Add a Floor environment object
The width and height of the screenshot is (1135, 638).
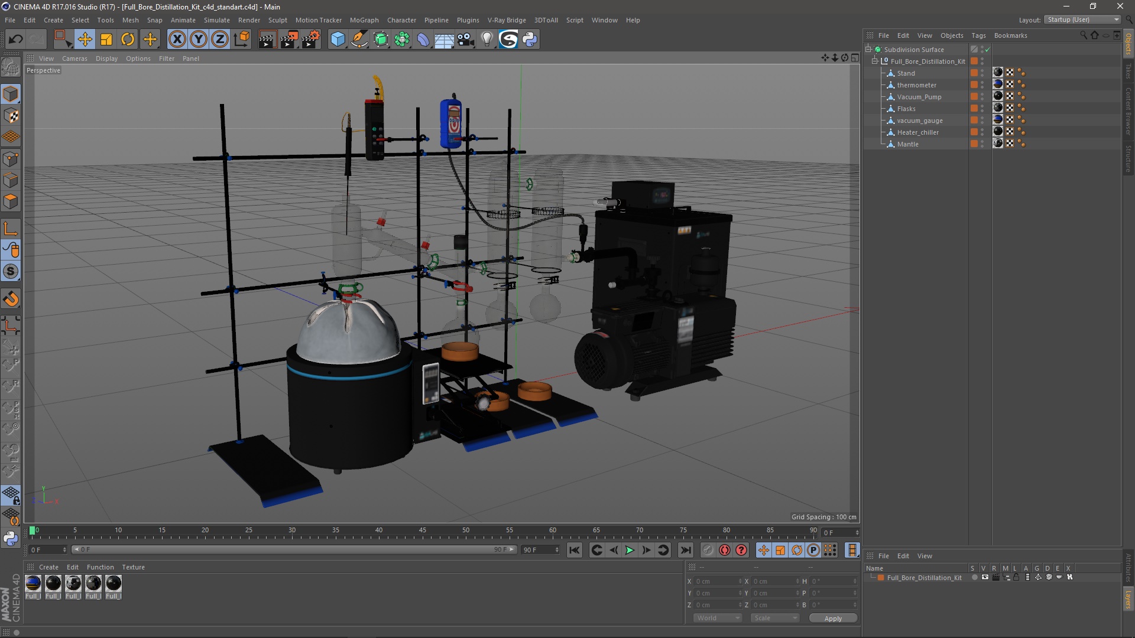click(444, 40)
